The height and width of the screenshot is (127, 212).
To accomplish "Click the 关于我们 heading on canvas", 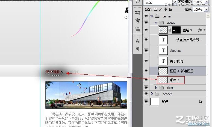I will (53, 71).
